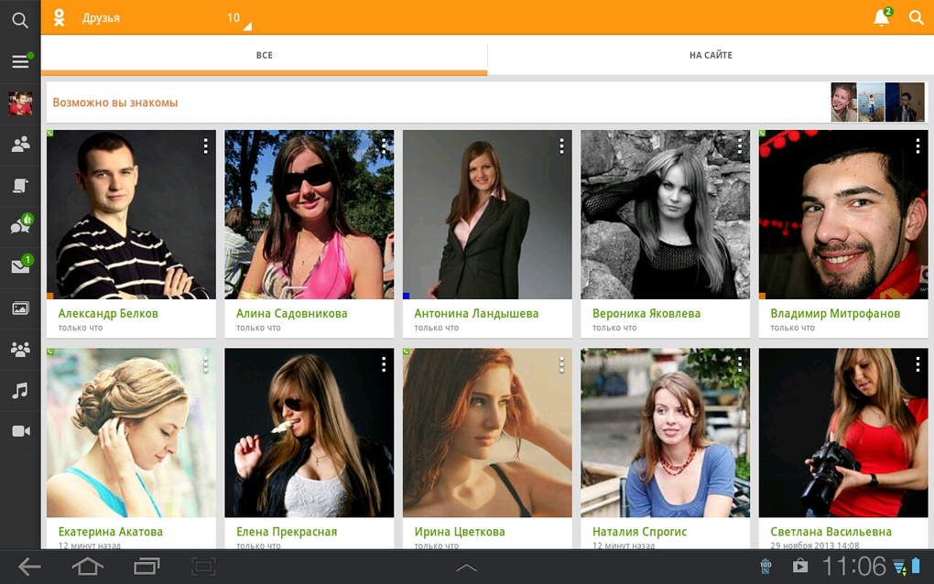Viewport: 934px width, 584px height.
Task: Open the feed notes icon in sidebar
Action: pos(20,186)
